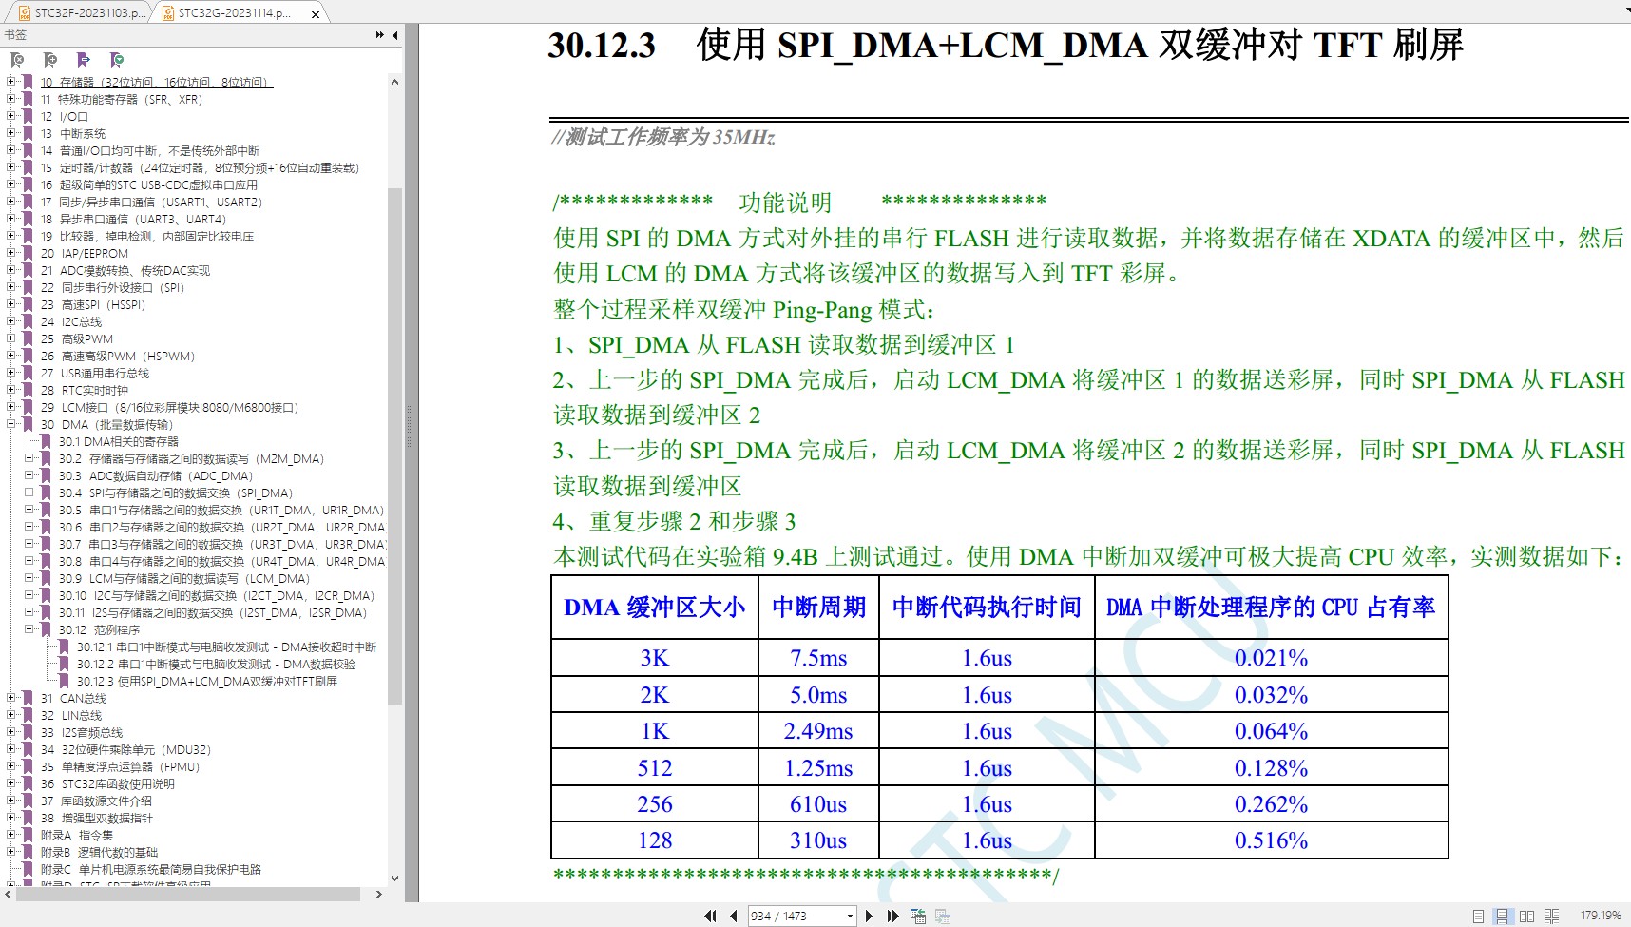The height and width of the screenshot is (927, 1631).
Task: Click the previous view icon in status bar
Action: coord(917,916)
